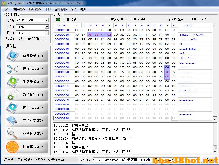Click column header F in hex grid
Screen dimensions: 219x165
(174, 26)
